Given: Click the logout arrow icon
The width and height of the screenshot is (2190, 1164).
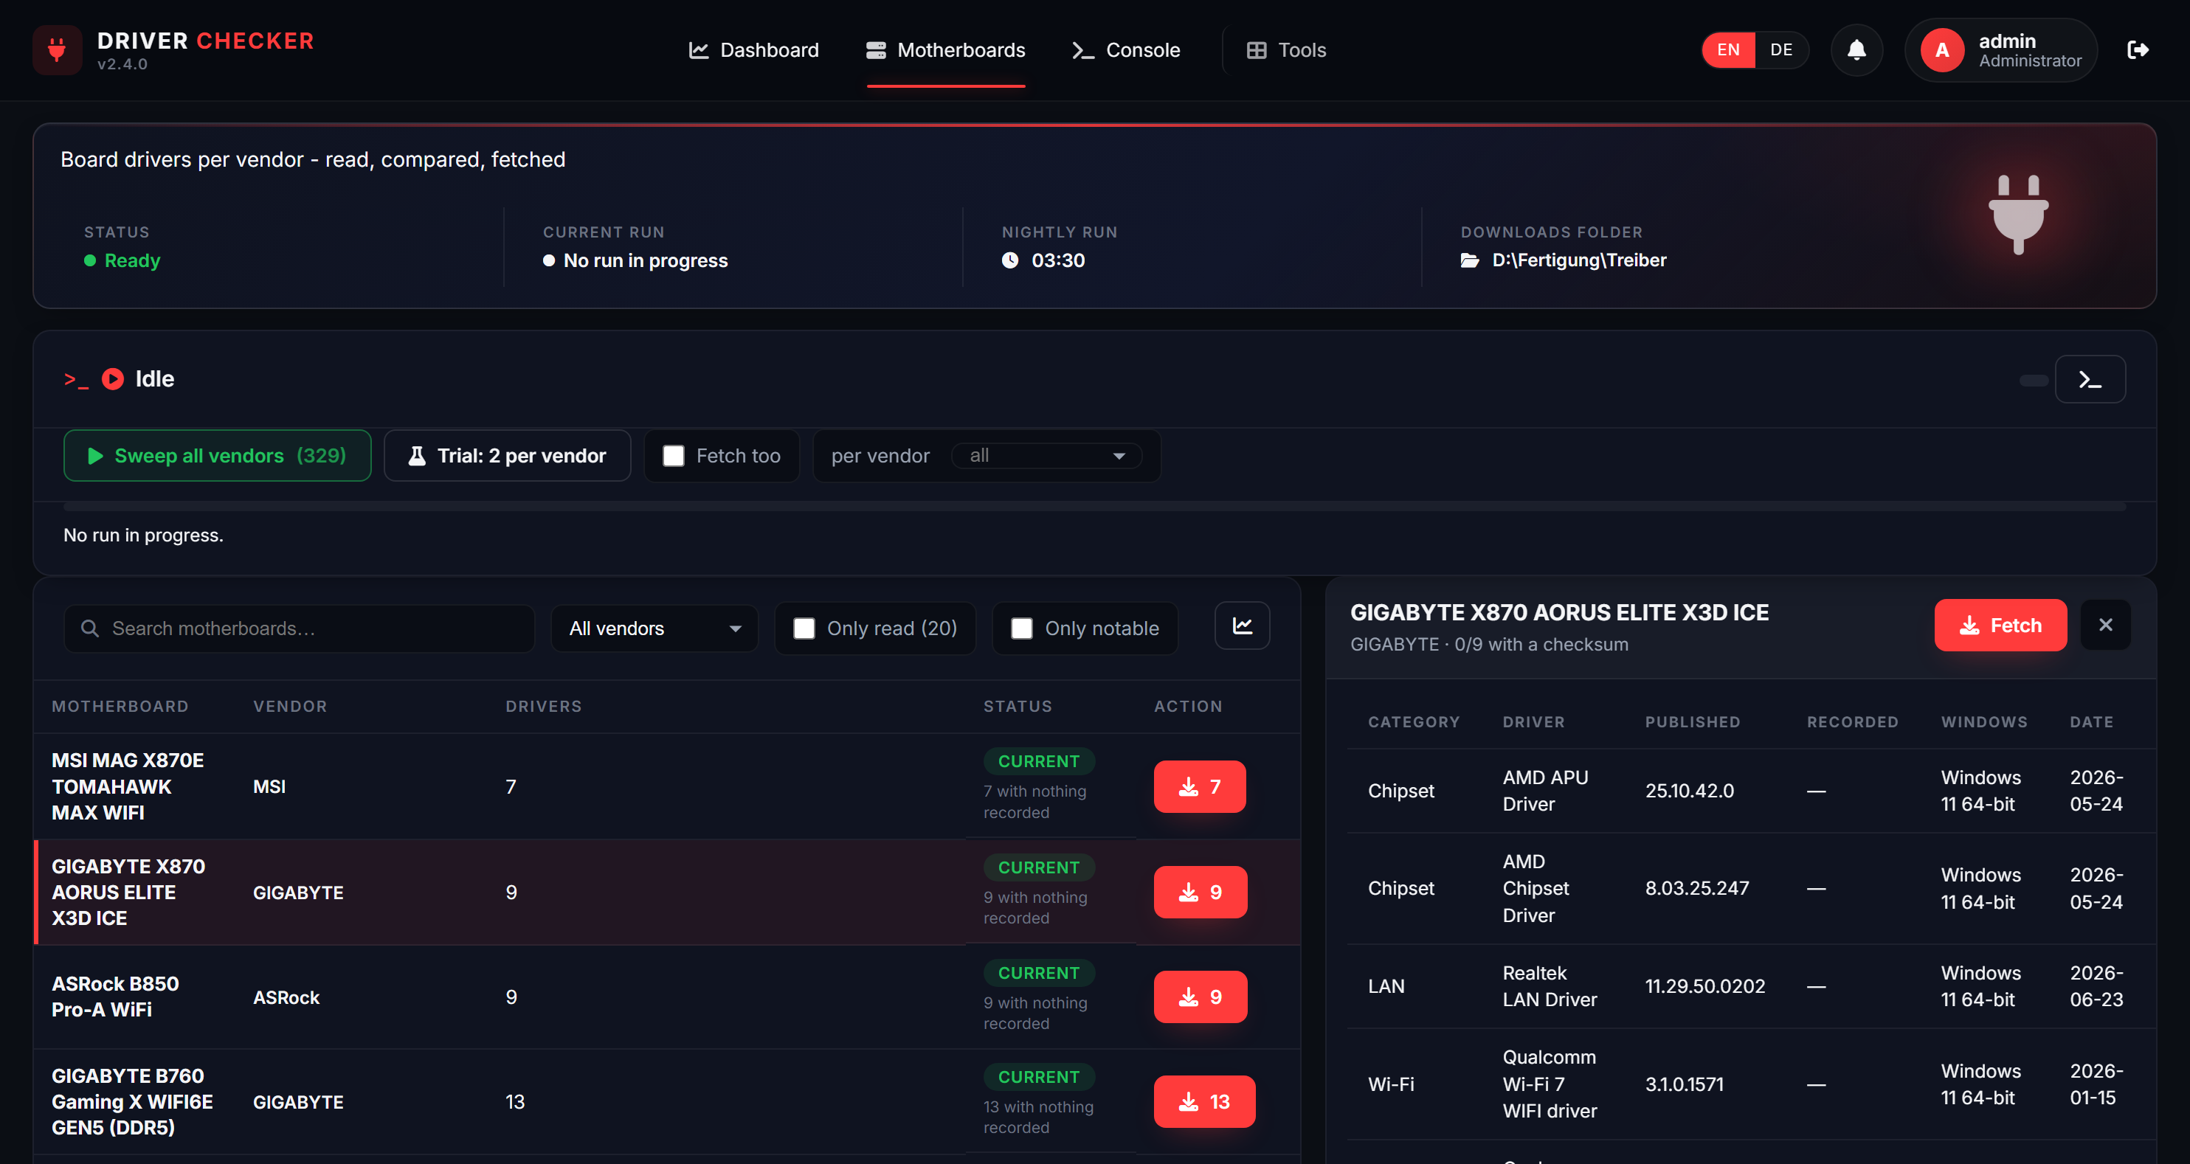Looking at the screenshot, I should point(2138,50).
